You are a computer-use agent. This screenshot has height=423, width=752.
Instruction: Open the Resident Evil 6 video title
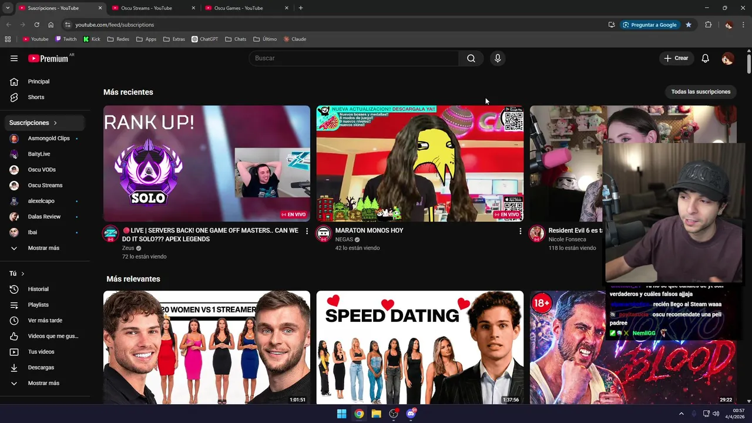click(576, 231)
